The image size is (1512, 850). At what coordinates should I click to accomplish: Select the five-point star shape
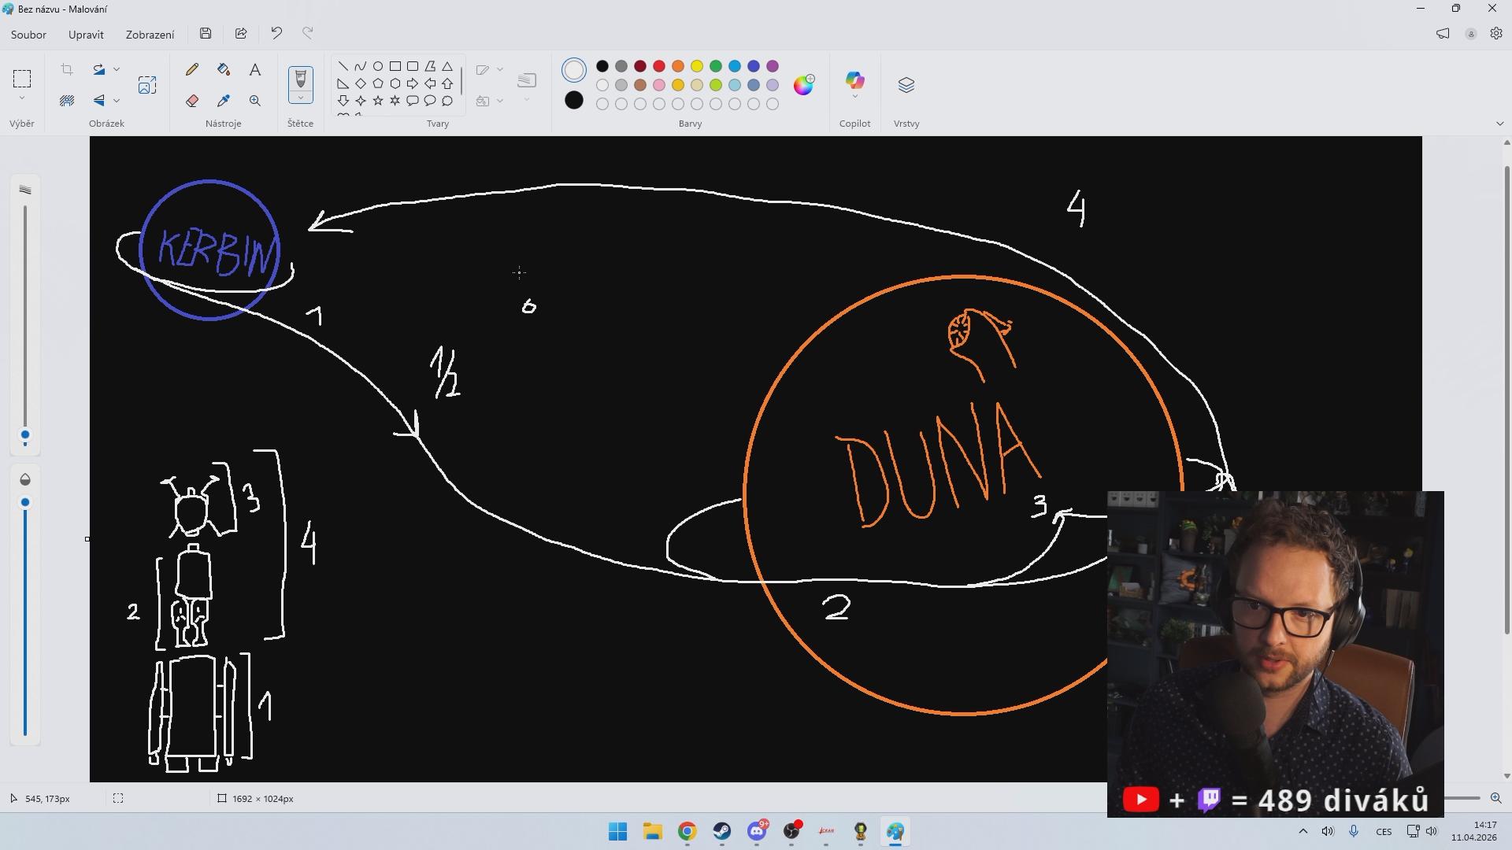[378, 101]
